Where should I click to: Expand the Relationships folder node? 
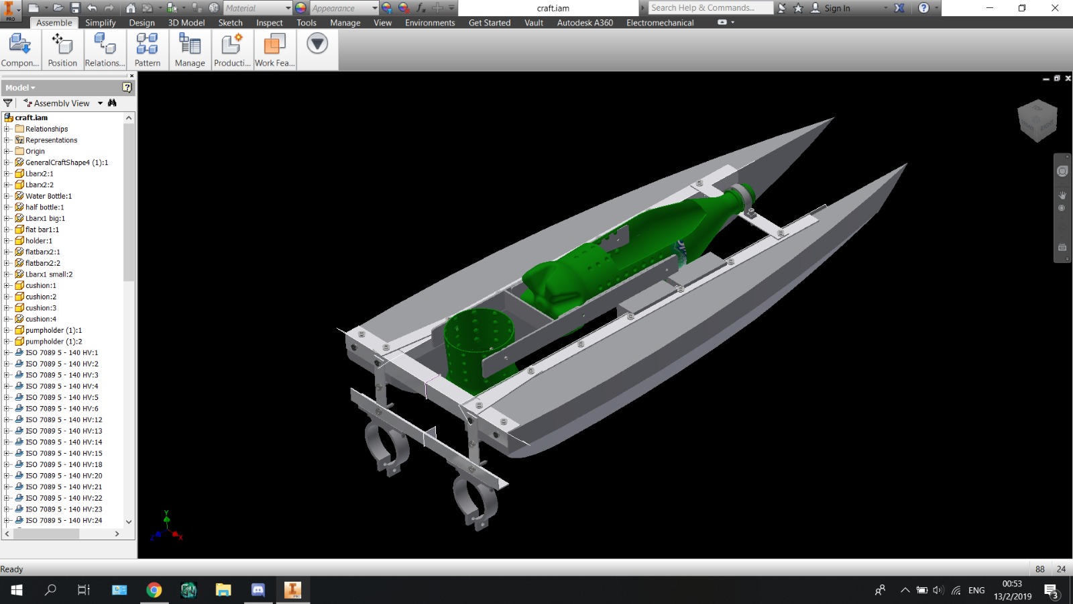7,129
